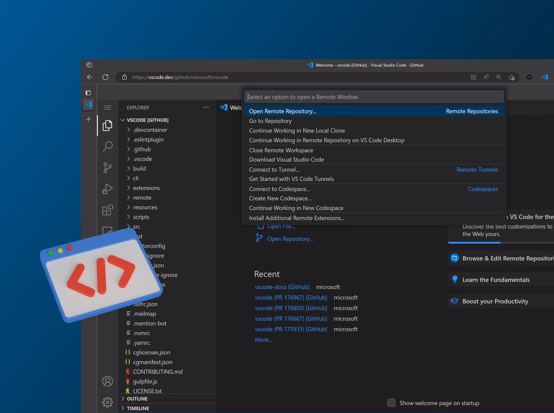
Task: Toggle Show welcome page on startup checkbox
Action: coord(391,403)
